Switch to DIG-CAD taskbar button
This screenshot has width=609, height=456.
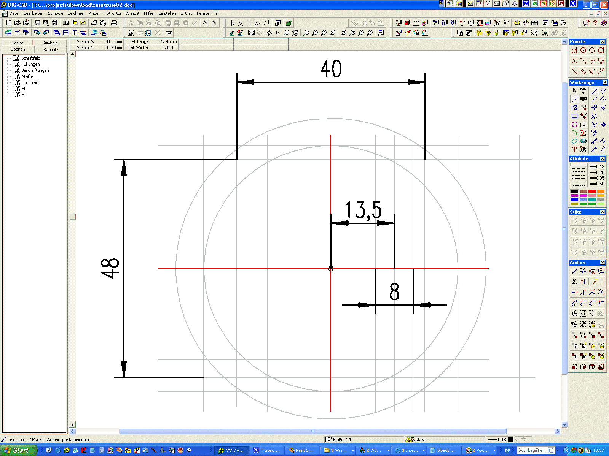(231, 450)
